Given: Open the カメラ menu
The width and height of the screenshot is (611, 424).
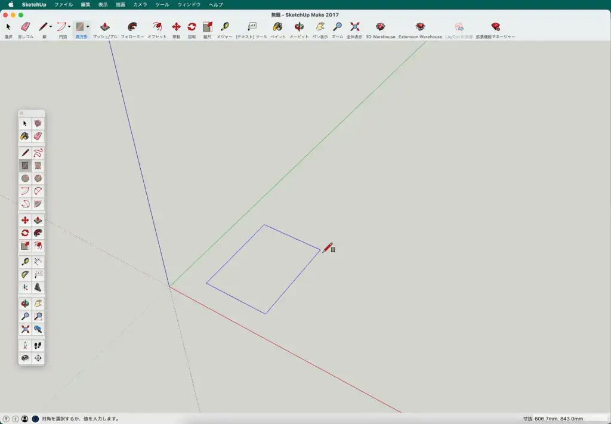Looking at the screenshot, I should tap(140, 5).
